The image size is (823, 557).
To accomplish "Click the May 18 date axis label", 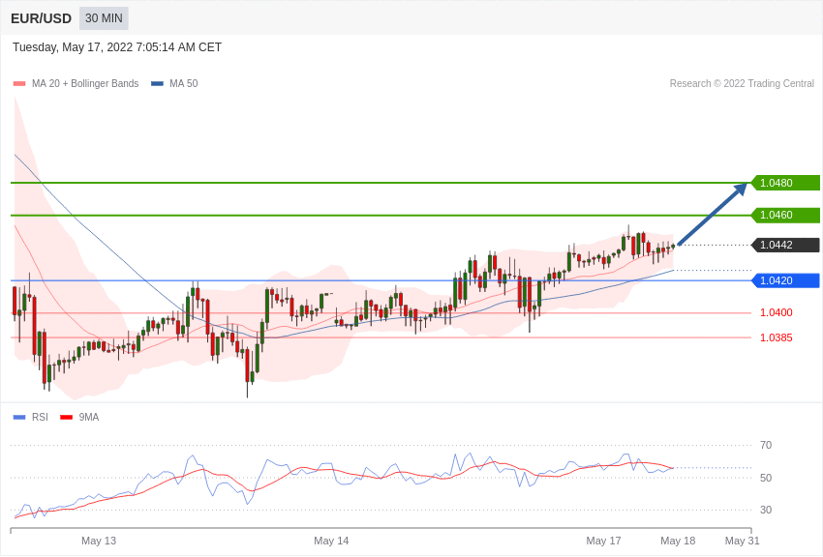I will point(678,541).
